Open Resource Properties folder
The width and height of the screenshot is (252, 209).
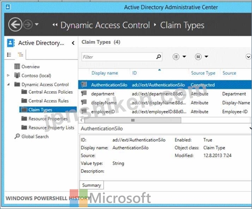coord(48,119)
